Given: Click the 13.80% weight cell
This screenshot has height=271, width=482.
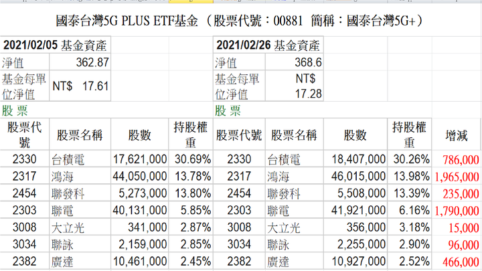Looking at the screenshot, I should point(191,193).
